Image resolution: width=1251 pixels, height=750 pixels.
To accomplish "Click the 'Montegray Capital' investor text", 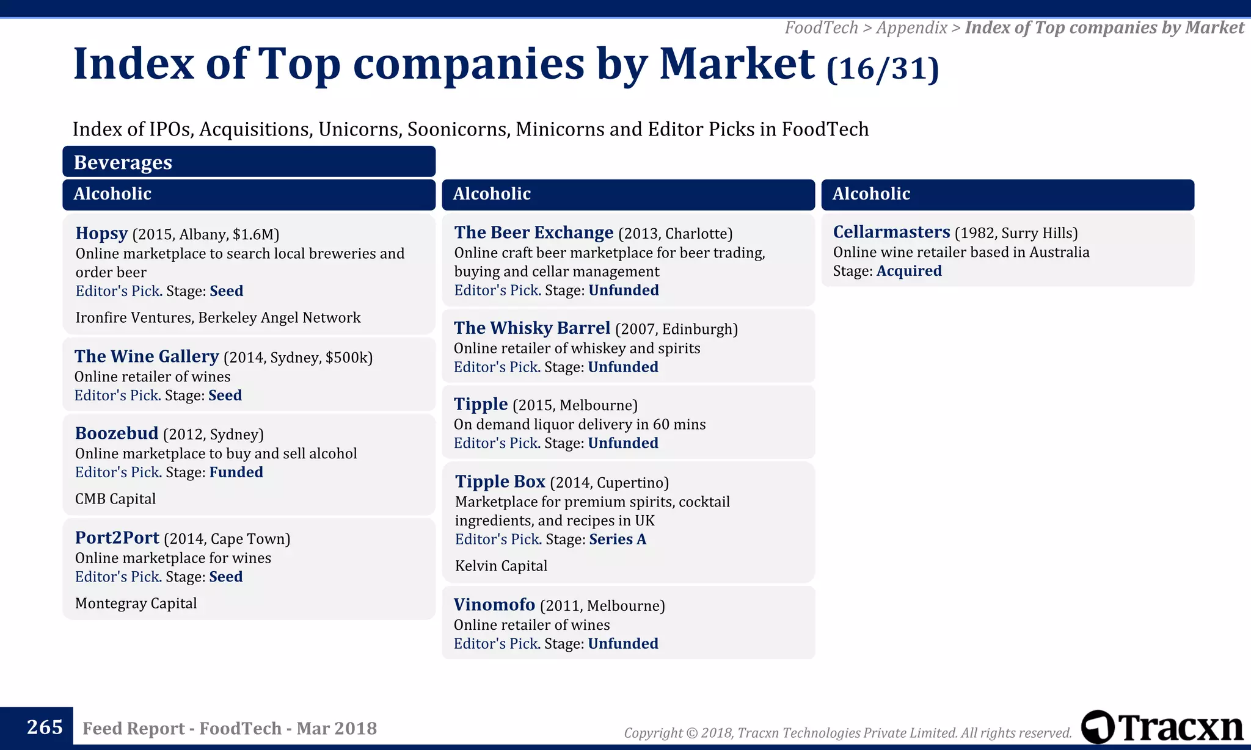I will (136, 604).
